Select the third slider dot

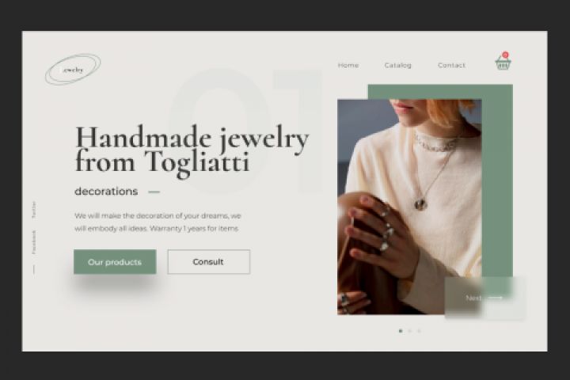(419, 331)
